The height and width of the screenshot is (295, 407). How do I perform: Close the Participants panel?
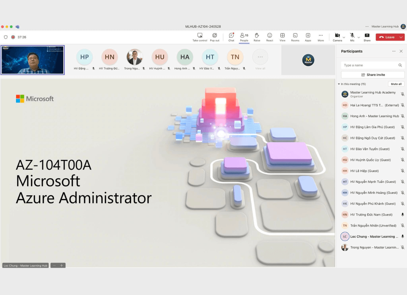(x=401, y=51)
